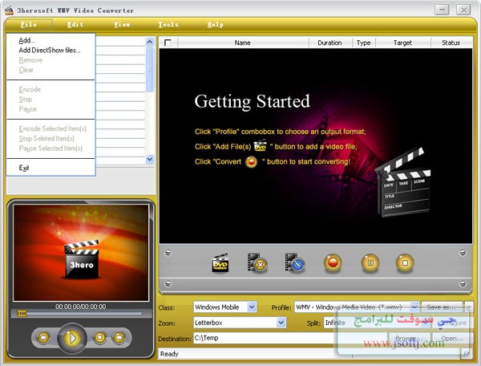
Task: Click the left panel scrollbar thumb
Action: coord(150,70)
